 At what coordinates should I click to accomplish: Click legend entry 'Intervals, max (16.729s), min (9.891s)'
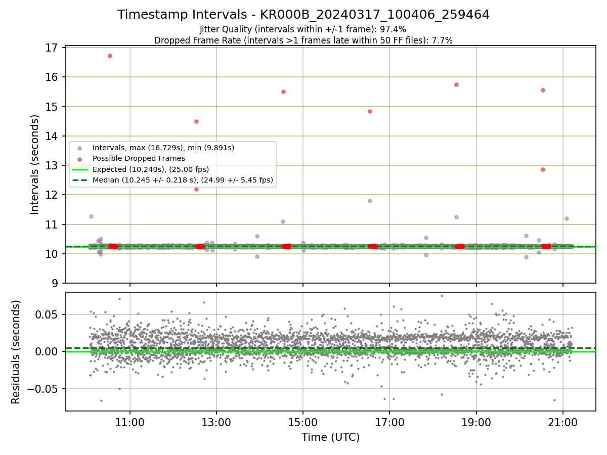tap(163, 148)
